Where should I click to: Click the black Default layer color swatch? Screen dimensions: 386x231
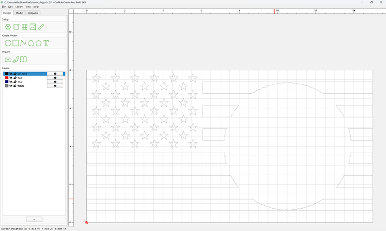[7, 74]
